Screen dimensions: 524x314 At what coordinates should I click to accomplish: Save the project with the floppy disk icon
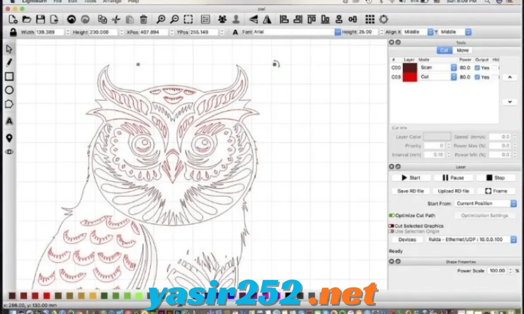click(x=40, y=19)
